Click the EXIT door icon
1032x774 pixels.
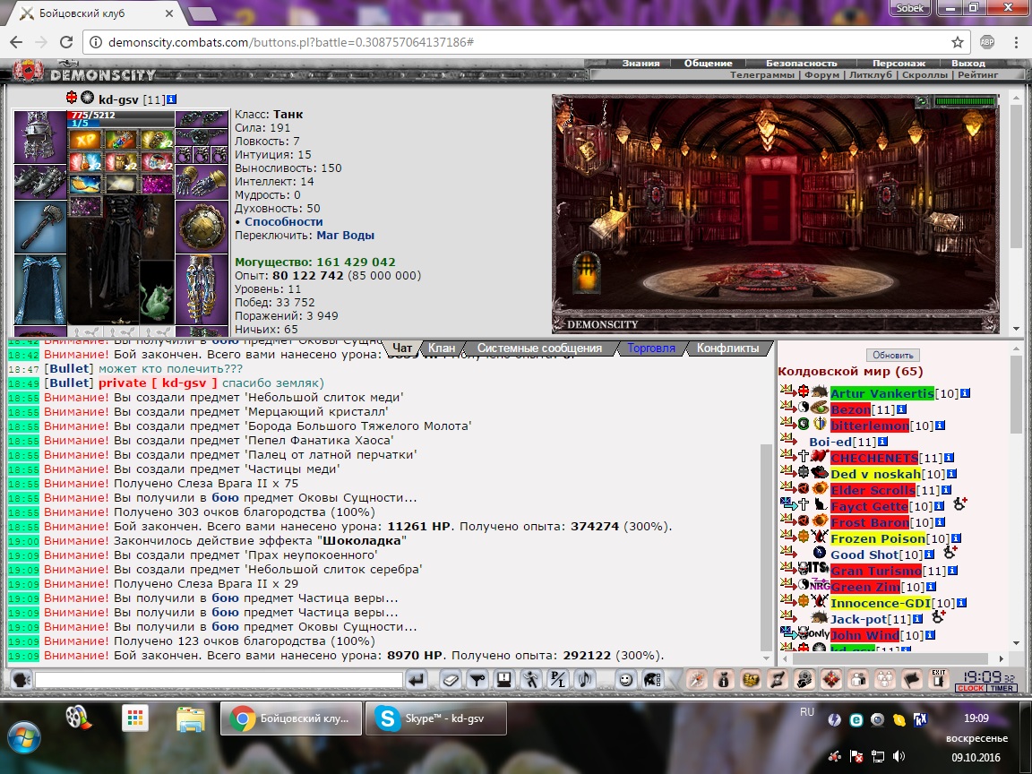click(939, 679)
